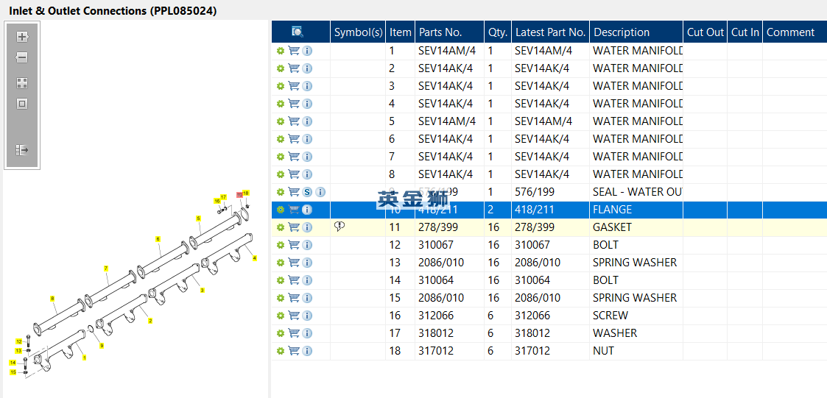This screenshot has height=398, width=827.
Task: Select the SPRING WASHER row item 13
Action: 634,263
